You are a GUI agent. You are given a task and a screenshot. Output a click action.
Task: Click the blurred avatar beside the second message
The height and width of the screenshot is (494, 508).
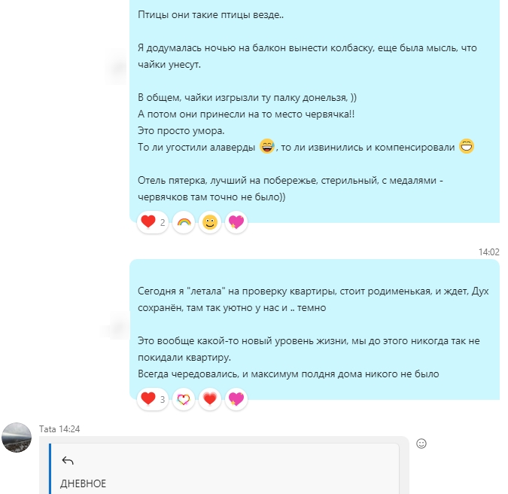[117, 325]
